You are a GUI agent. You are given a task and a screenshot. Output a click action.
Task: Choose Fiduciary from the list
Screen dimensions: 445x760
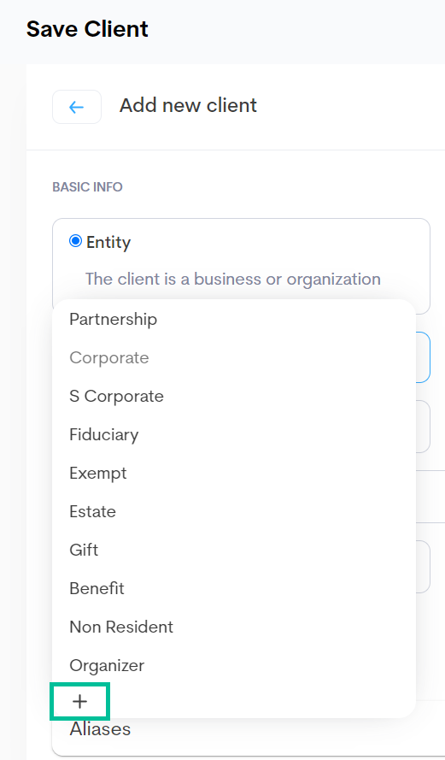click(x=234, y=434)
